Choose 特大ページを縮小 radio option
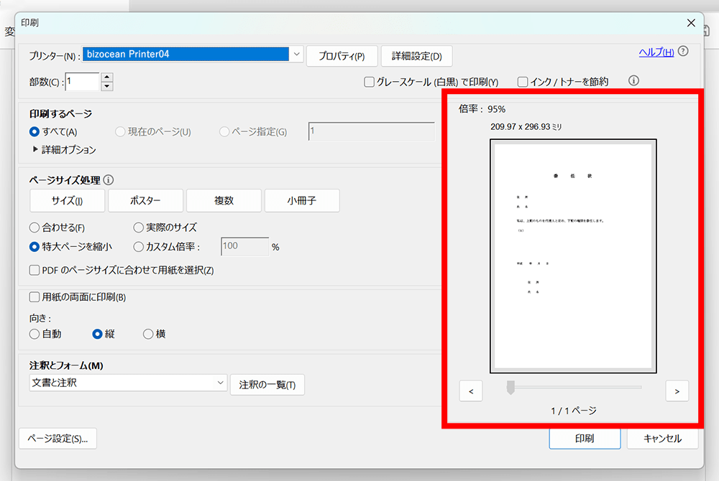Screen dimensions: 719x481 pyautogui.click(x=35, y=247)
